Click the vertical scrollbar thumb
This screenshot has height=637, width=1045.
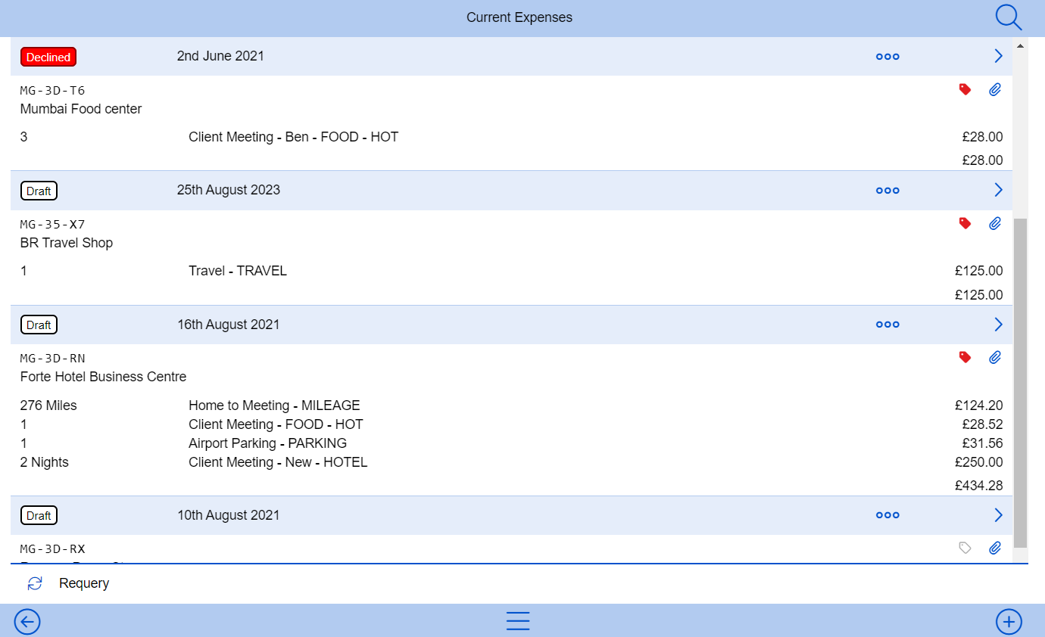[1020, 383]
